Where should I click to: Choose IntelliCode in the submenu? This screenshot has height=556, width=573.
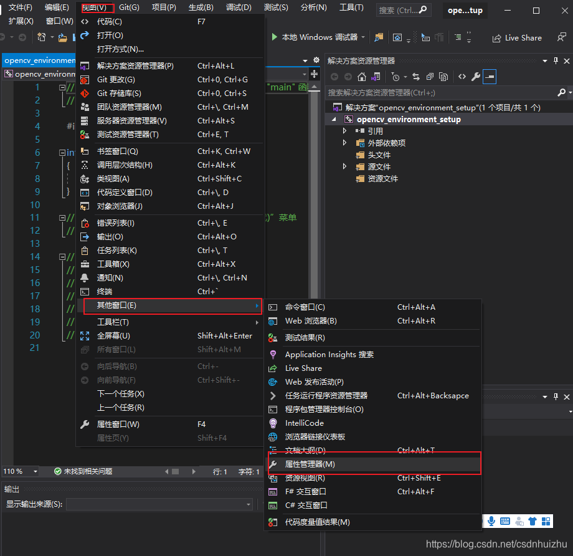(x=373, y=423)
